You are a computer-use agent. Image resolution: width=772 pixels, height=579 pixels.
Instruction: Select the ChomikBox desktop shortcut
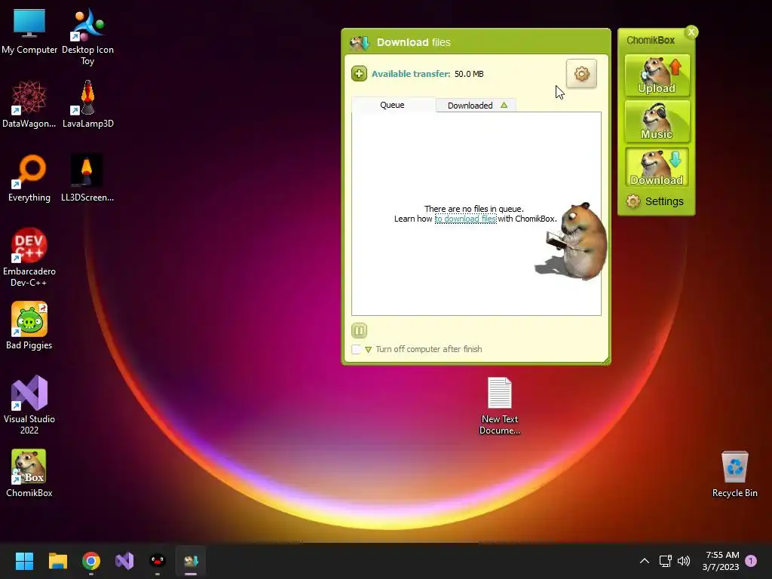[x=29, y=473]
